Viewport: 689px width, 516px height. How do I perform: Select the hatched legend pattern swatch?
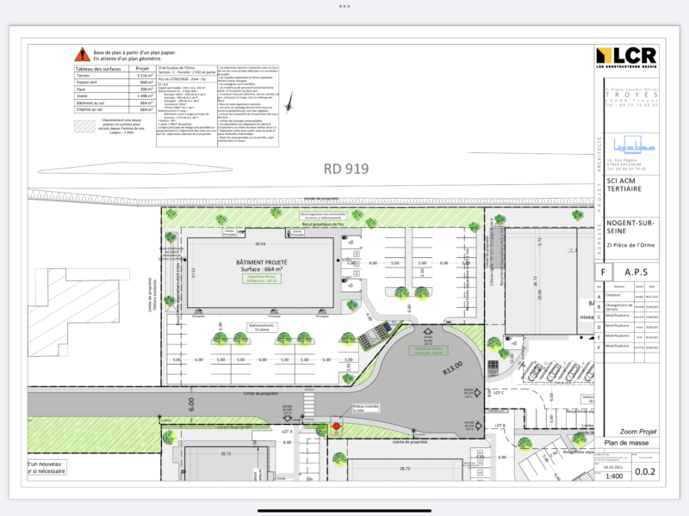(x=84, y=126)
